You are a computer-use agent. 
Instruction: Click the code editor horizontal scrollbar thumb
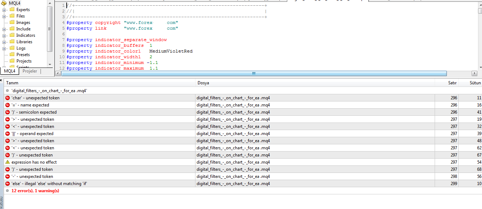[254, 73]
